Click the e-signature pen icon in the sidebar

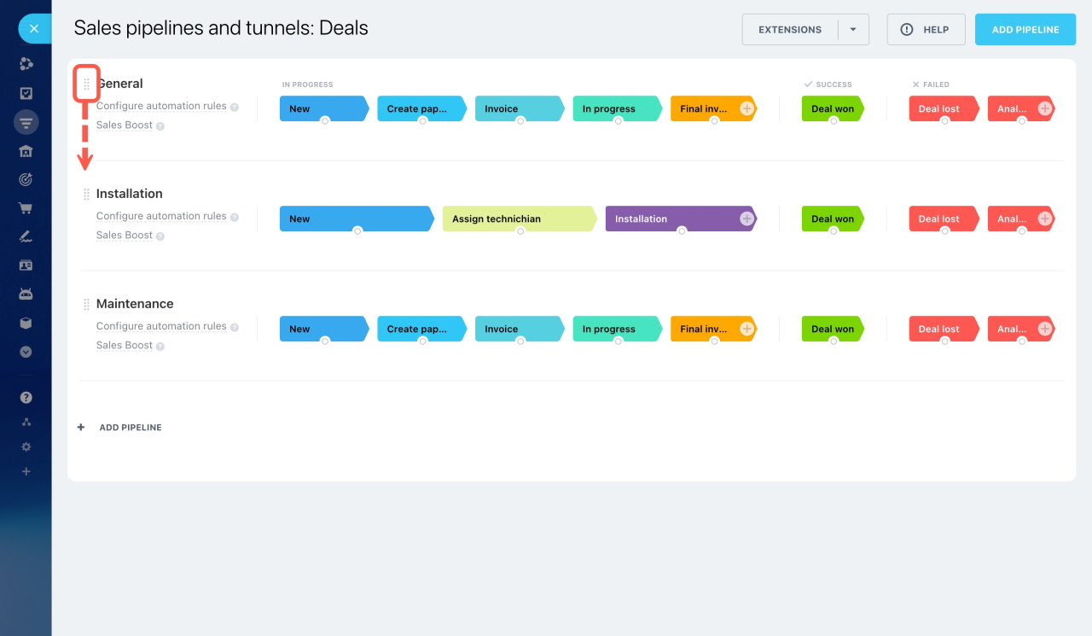[26, 236]
